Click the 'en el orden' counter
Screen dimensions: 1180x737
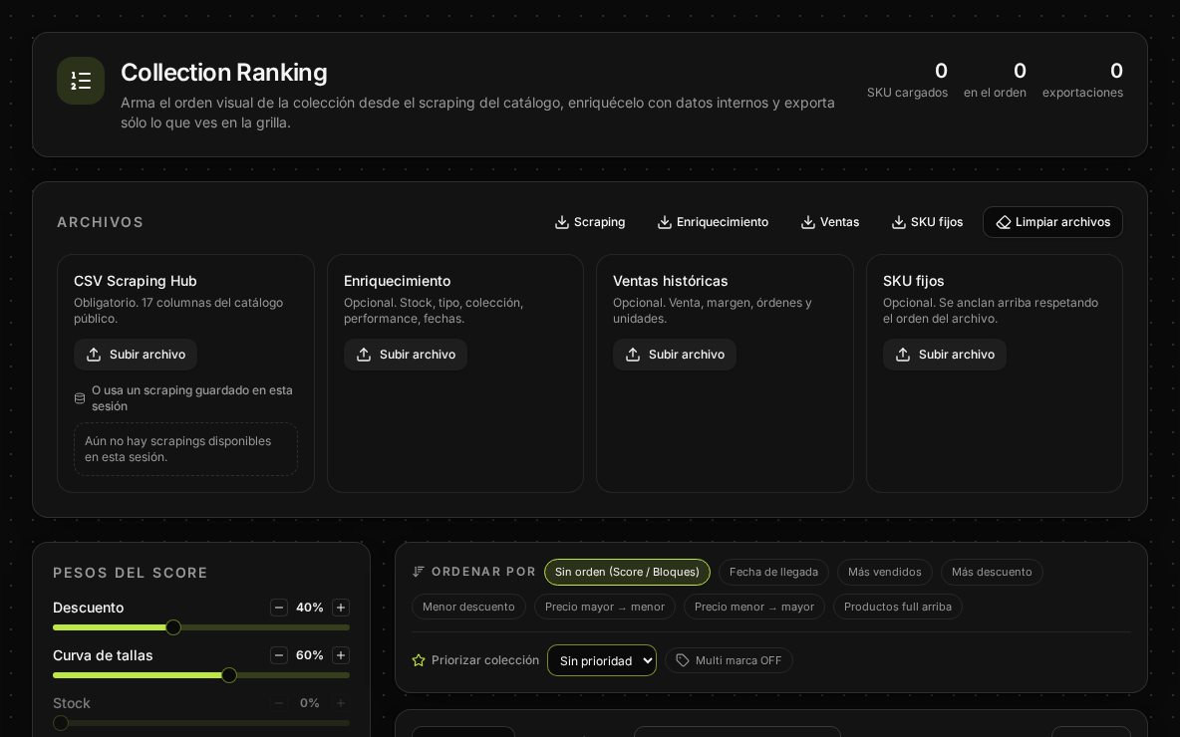[995, 81]
